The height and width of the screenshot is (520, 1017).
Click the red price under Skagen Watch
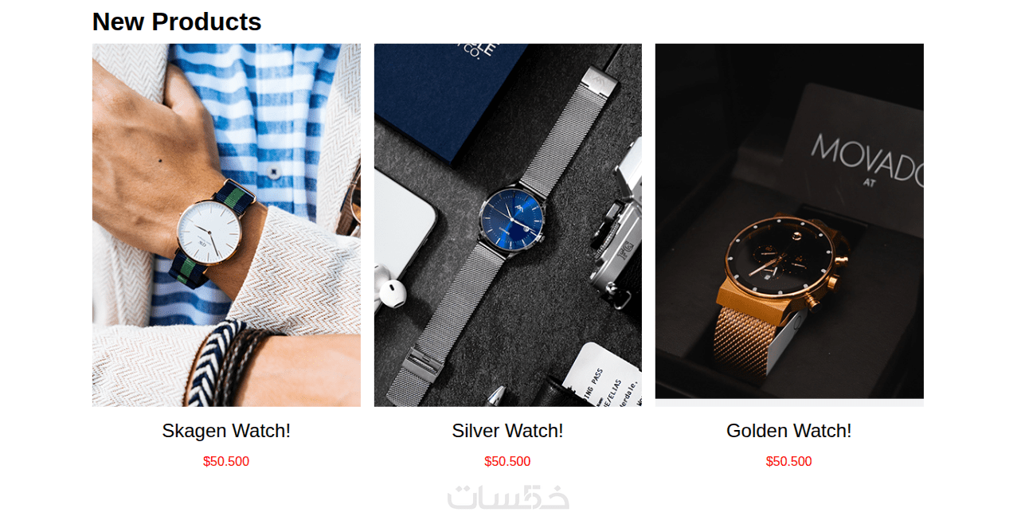(x=226, y=462)
